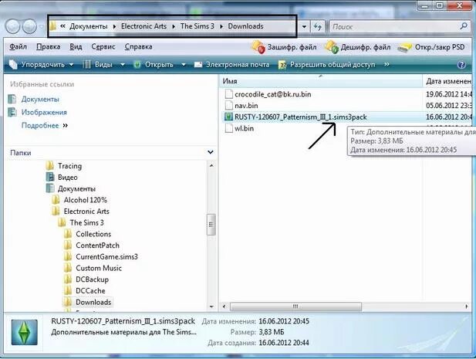Image resolution: width=476 pixels, height=359 pixels.
Task: Expand the toolbar overflow chevron
Action: (x=387, y=64)
